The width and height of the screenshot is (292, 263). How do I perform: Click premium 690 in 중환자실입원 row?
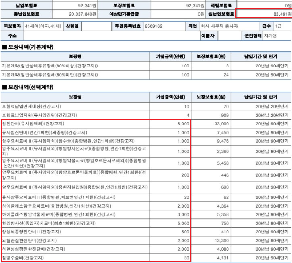(x=225, y=187)
